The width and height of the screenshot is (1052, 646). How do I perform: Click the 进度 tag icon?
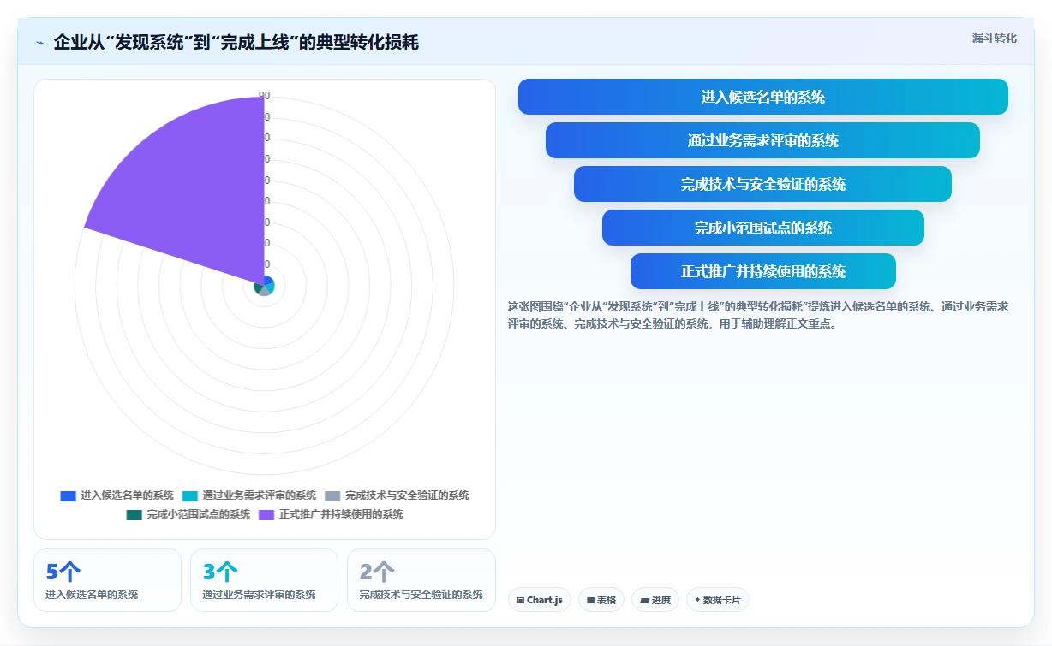pos(644,601)
